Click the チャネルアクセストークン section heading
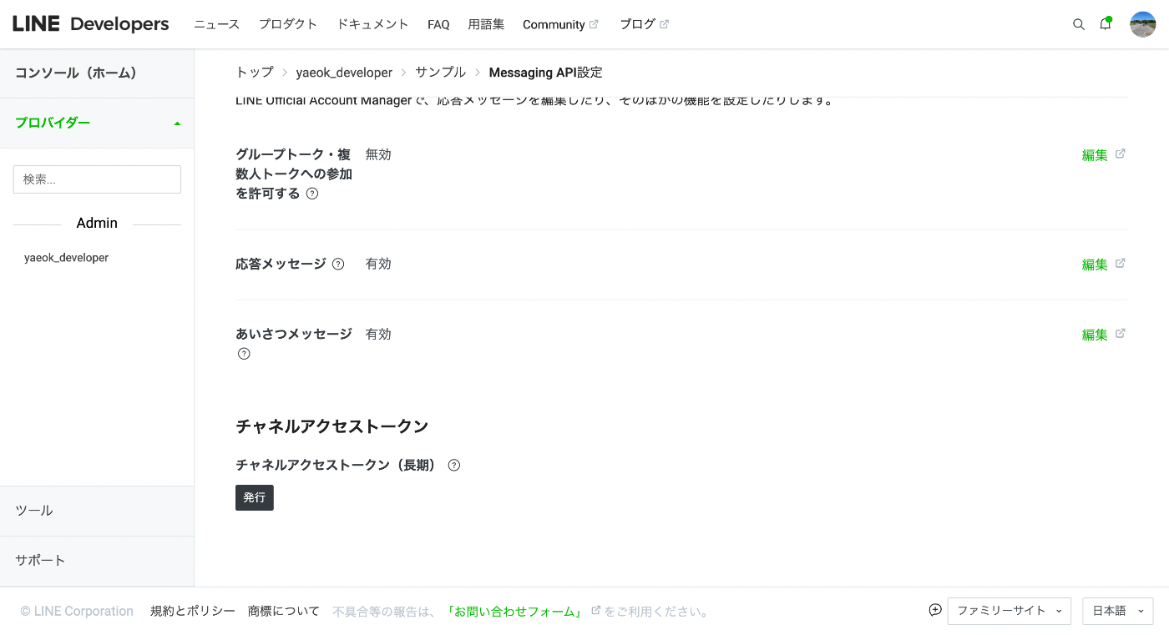Viewport: 1169px width, 635px height. pos(332,426)
